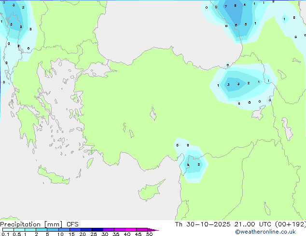
Task: Select dark blue swatch between 20 and 25
Action: click(x=86, y=230)
